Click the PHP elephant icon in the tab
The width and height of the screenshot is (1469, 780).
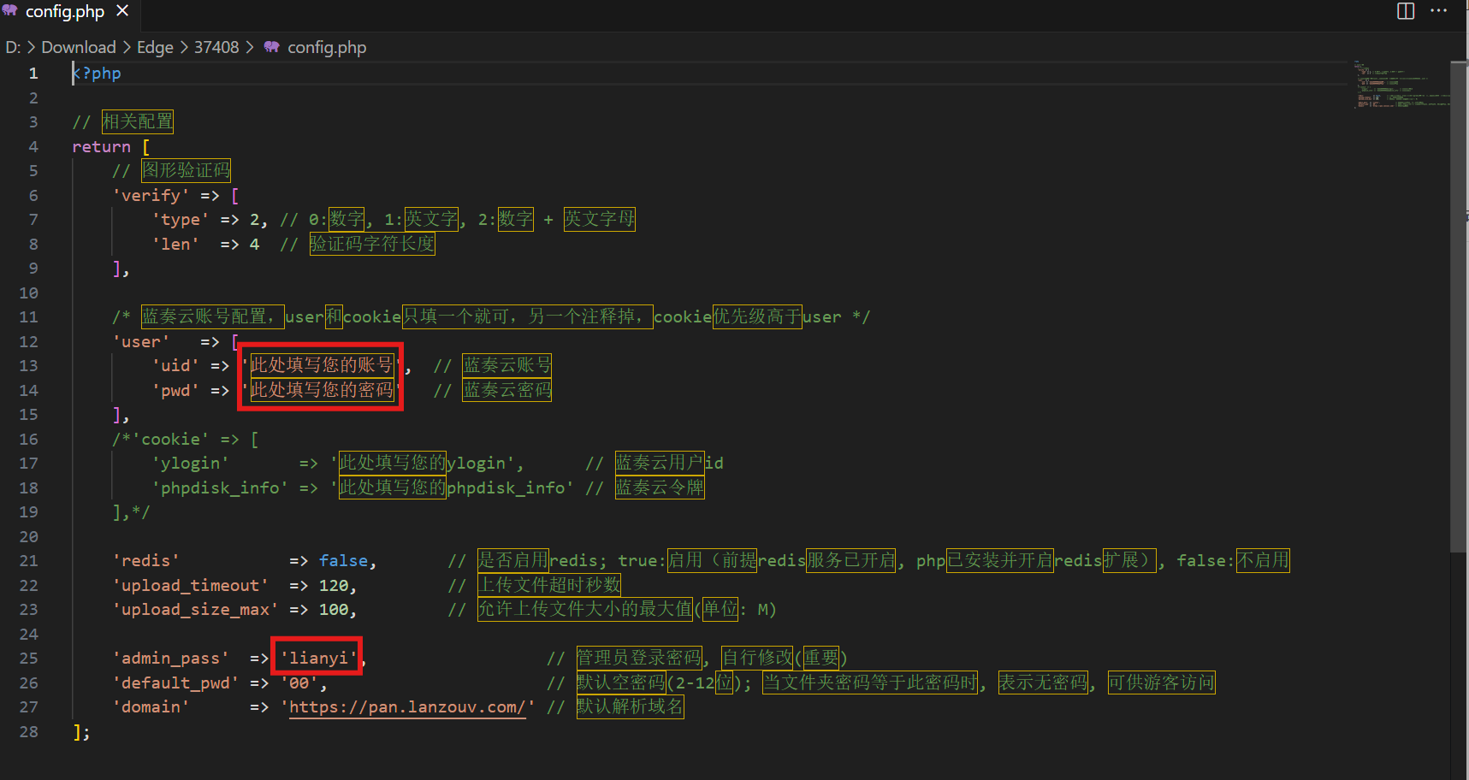tap(10, 11)
